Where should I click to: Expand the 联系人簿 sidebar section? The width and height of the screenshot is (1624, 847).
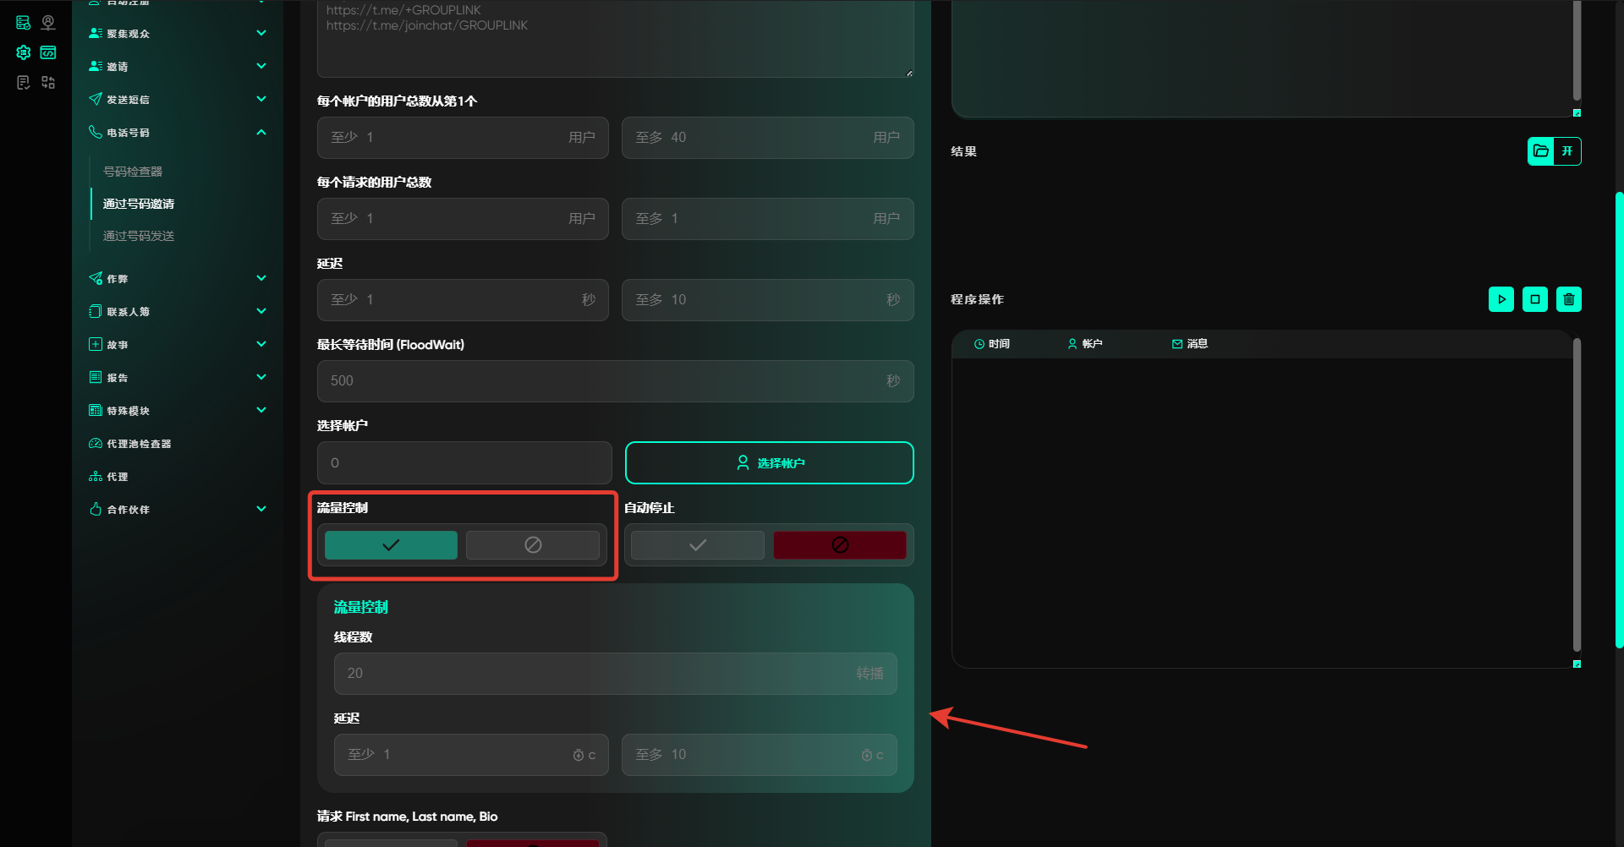(x=261, y=312)
